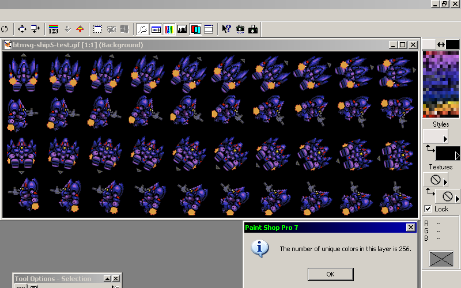Toggle the Tool Palette wrench icon
Image resolution: width=461 pixels, height=288 pixels.
pyautogui.click(x=142, y=29)
